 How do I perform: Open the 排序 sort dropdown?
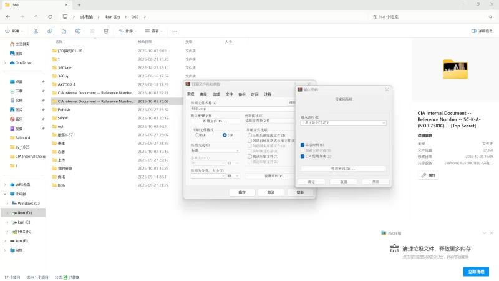pyautogui.click(x=128, y=31)
